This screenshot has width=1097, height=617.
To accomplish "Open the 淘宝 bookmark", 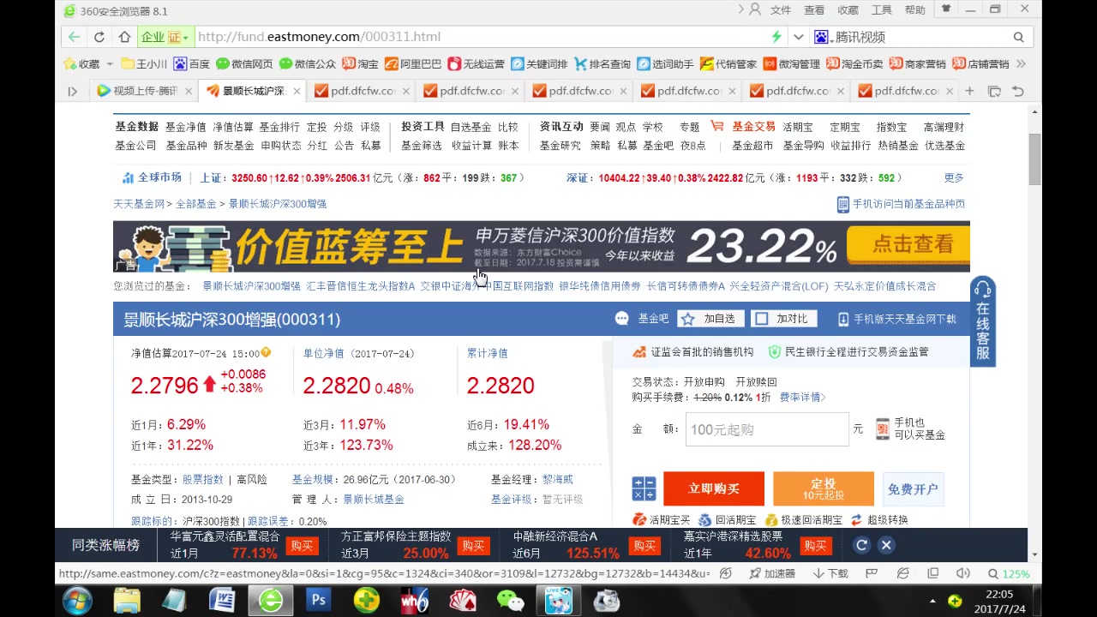I will coord(361,64).
